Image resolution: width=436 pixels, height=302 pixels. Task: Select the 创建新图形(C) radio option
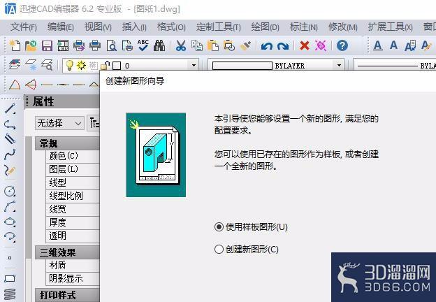click(247, 249)
